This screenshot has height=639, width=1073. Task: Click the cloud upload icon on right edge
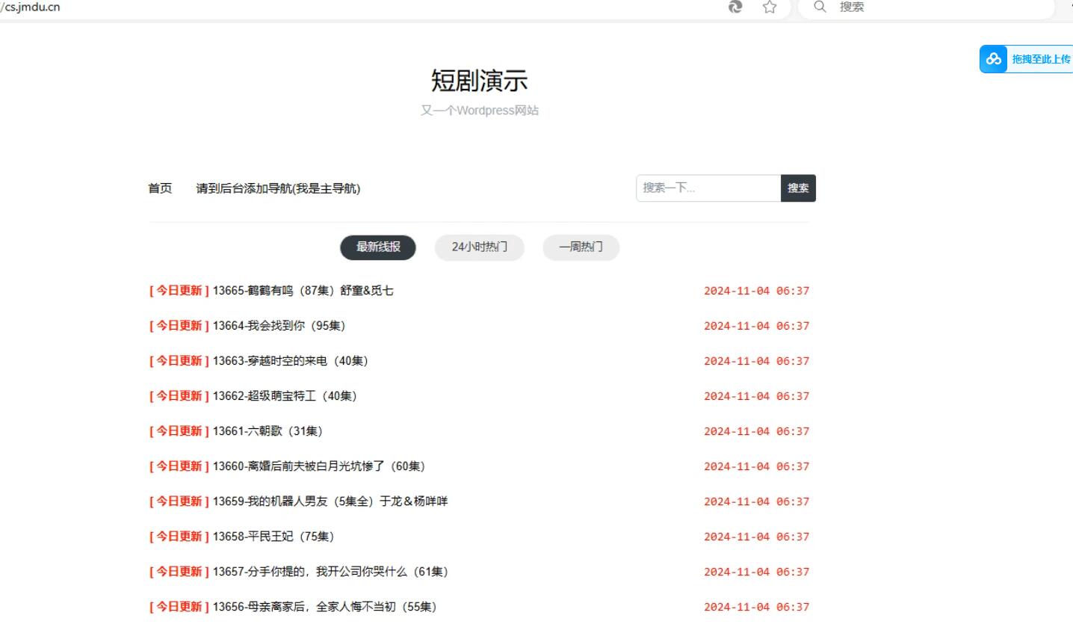[x=994, y=59]
